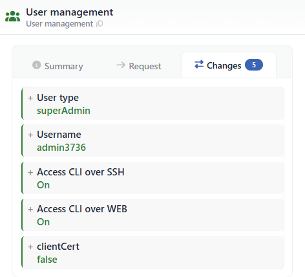Click the clientCert label

point(58,247)
